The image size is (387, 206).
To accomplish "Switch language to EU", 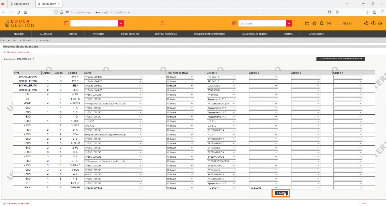I will point(350,24).
